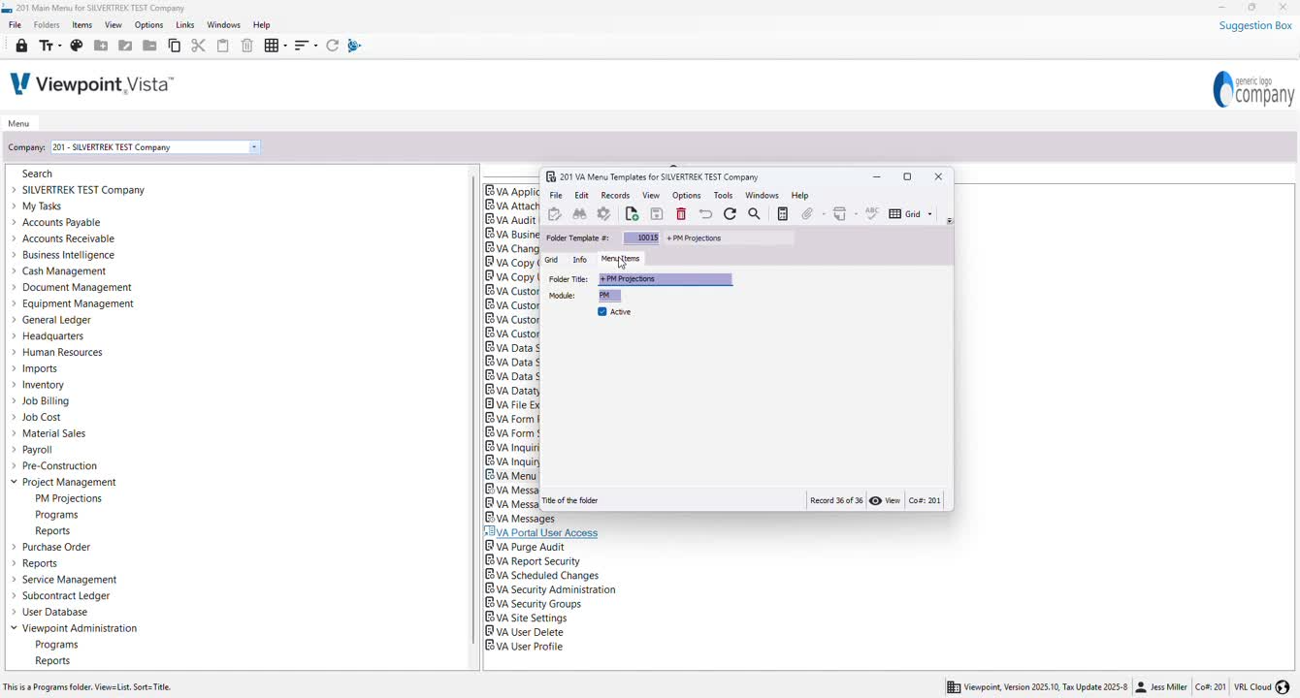
Task: Open the calculator icon in VA Menu Templates
Action: coord(783,214)
